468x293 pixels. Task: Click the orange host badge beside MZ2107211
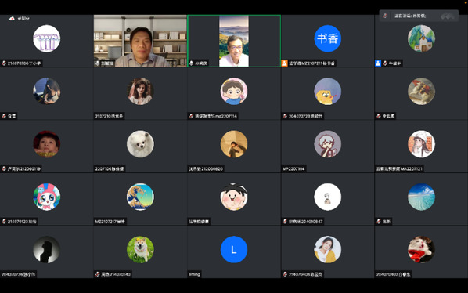pyautogui.click(x=284, y=63)
